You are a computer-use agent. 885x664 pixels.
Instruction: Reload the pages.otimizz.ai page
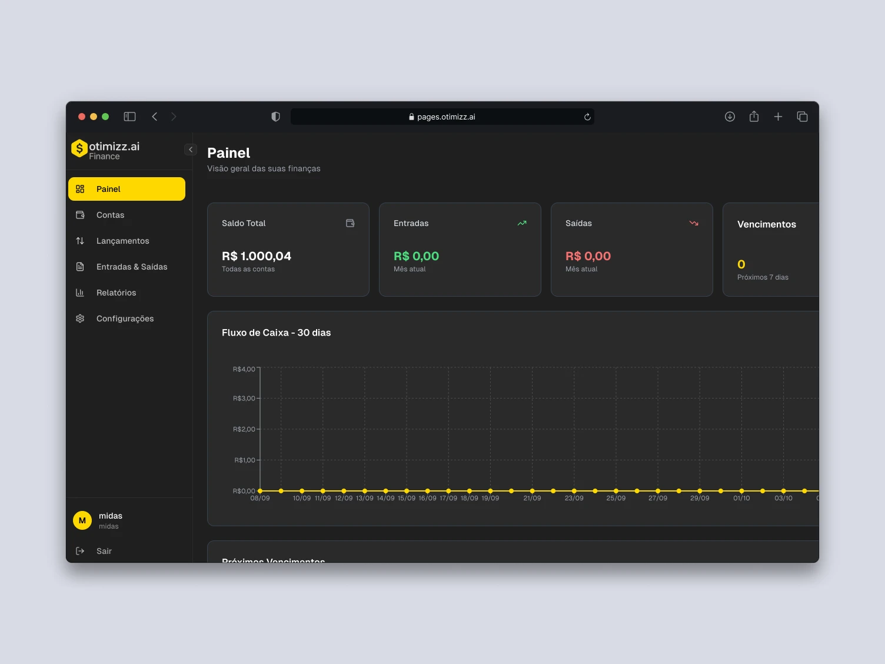[587, 117]
